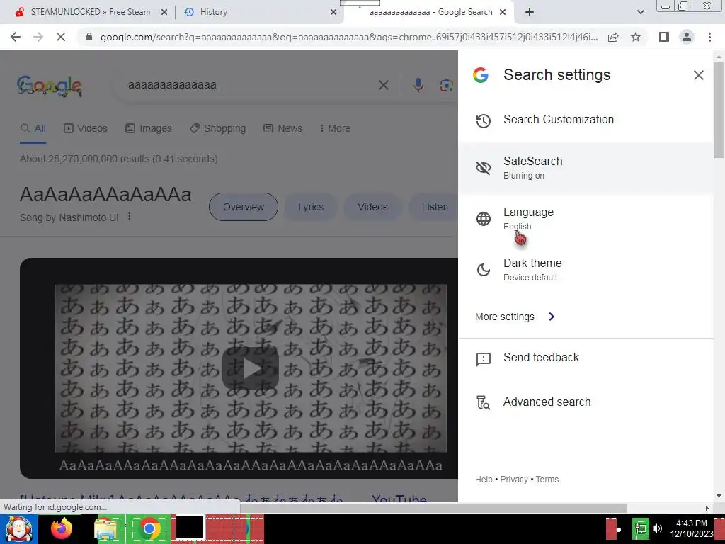This screenshot has height=544, width=725.
Task: Close the Search settings panel
Action: pos(698,75)
